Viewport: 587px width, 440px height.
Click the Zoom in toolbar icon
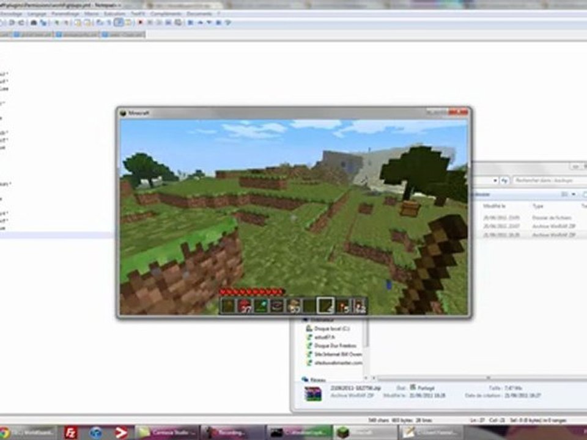[57, 23]
